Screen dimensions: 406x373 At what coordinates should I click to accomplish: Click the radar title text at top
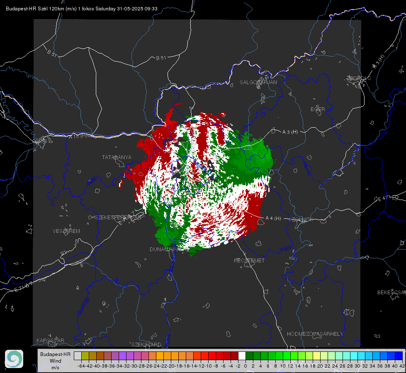82,9
